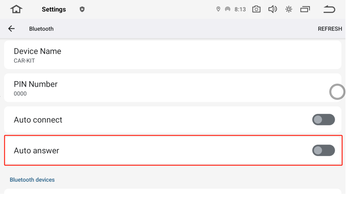The width and height of the screenshot is (347, 199).
Task: Adjust brightness via the sun icon
Action: coord(289,9)
